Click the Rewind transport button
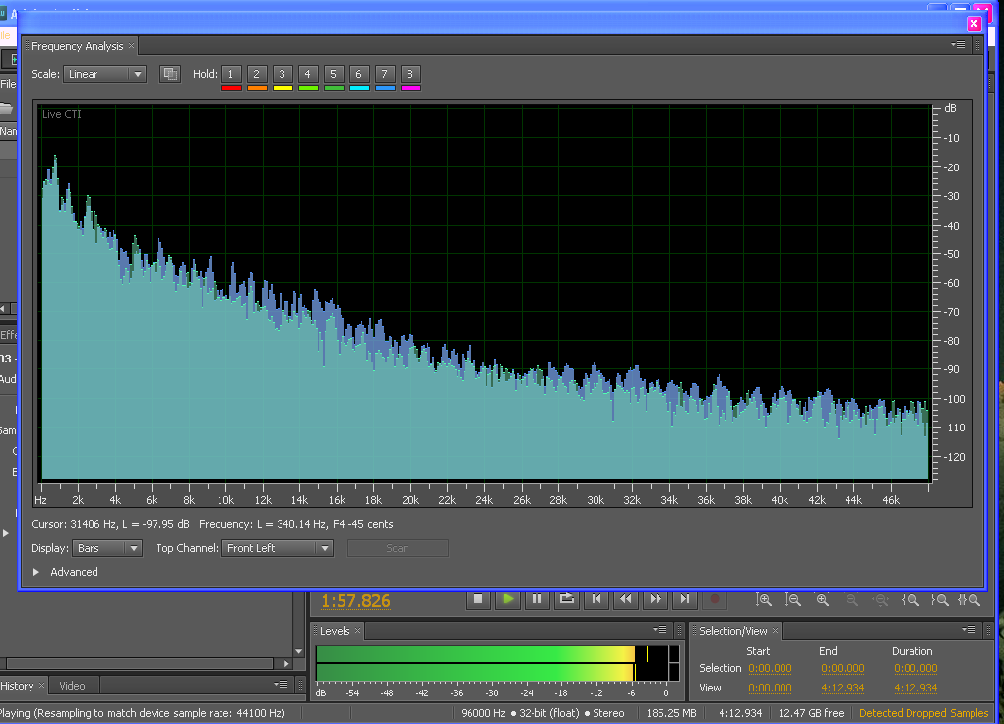 coord(626,599)
